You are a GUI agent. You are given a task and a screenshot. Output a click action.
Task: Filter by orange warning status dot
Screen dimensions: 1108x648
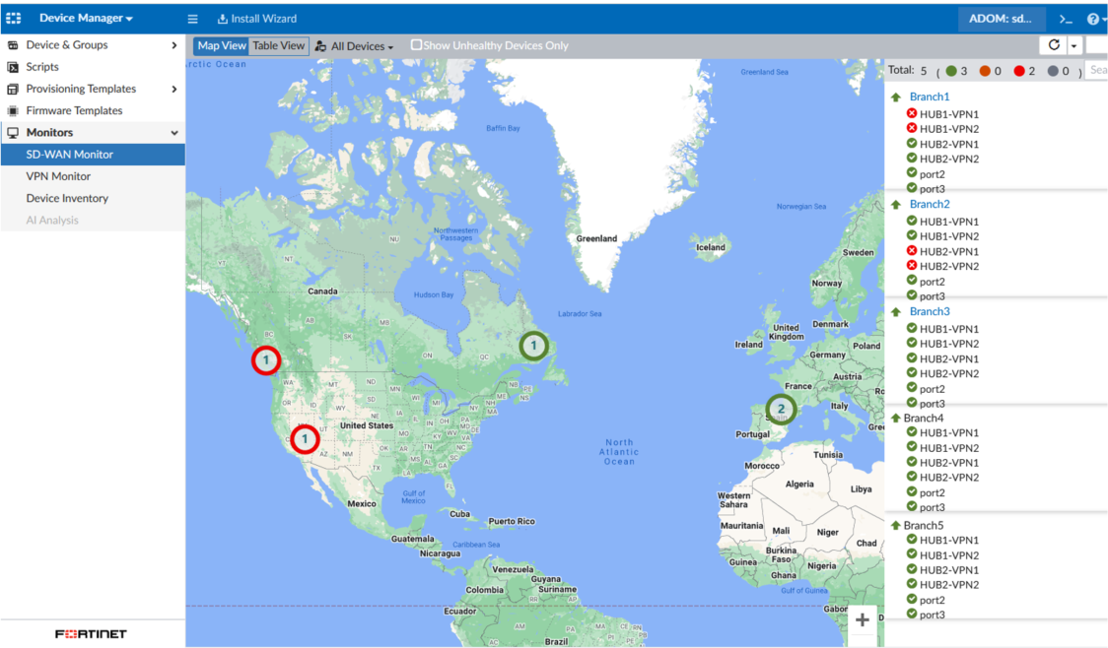pyautogui.click(x=985, y=71)
